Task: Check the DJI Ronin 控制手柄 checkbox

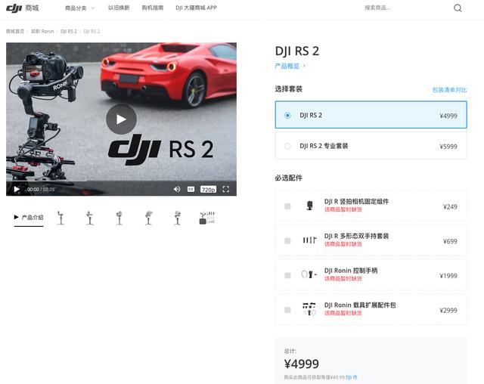Action: point(287,275)
